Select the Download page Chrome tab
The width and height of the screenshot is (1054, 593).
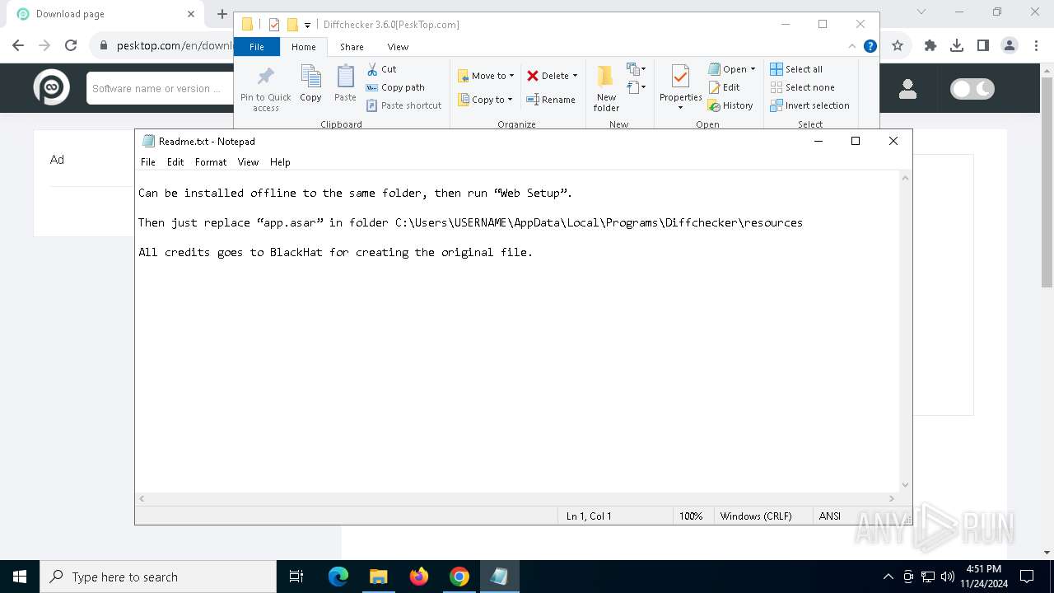coord(105,14)
